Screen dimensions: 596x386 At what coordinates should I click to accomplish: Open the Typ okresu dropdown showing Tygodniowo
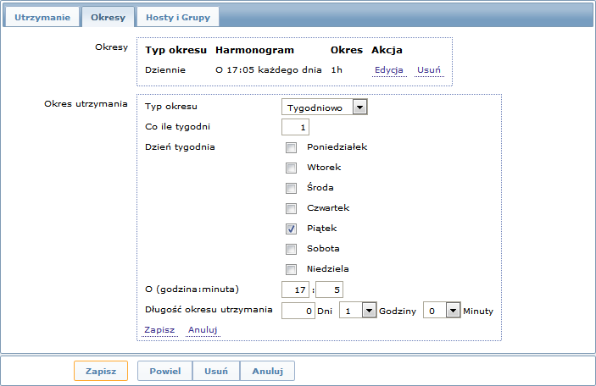coord(324,108)
